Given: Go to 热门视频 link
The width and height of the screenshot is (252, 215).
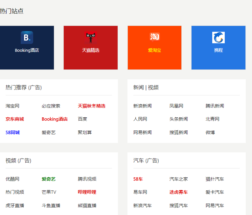Looking at the screenshot, I should click(15, 192).
